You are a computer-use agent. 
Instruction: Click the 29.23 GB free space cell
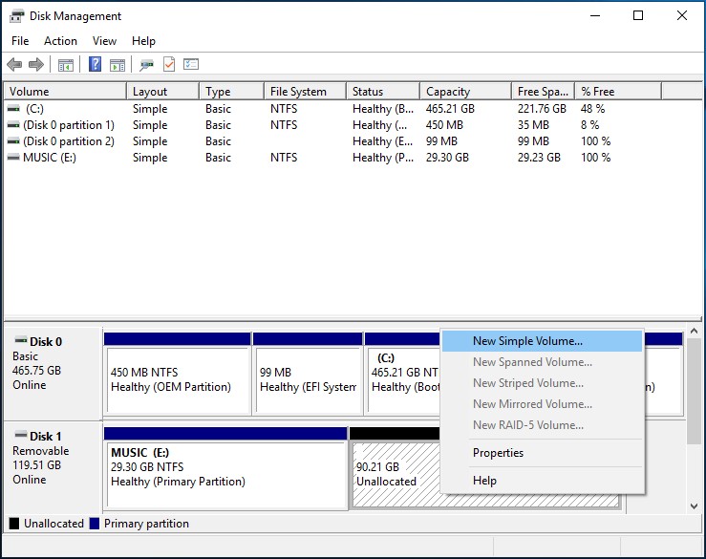coord(539,158)
